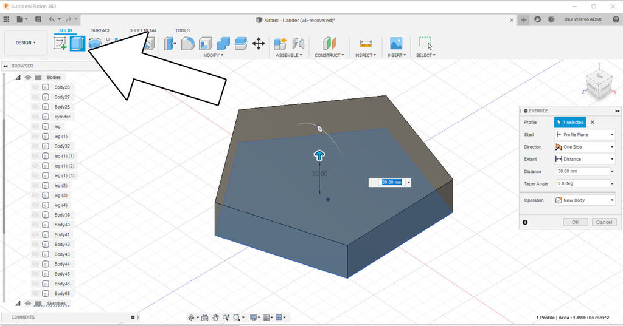Open the Direction dropdown set to One Side
This screenshot has height=326, width=623.
pyautogui.click(x=584, y=147)
